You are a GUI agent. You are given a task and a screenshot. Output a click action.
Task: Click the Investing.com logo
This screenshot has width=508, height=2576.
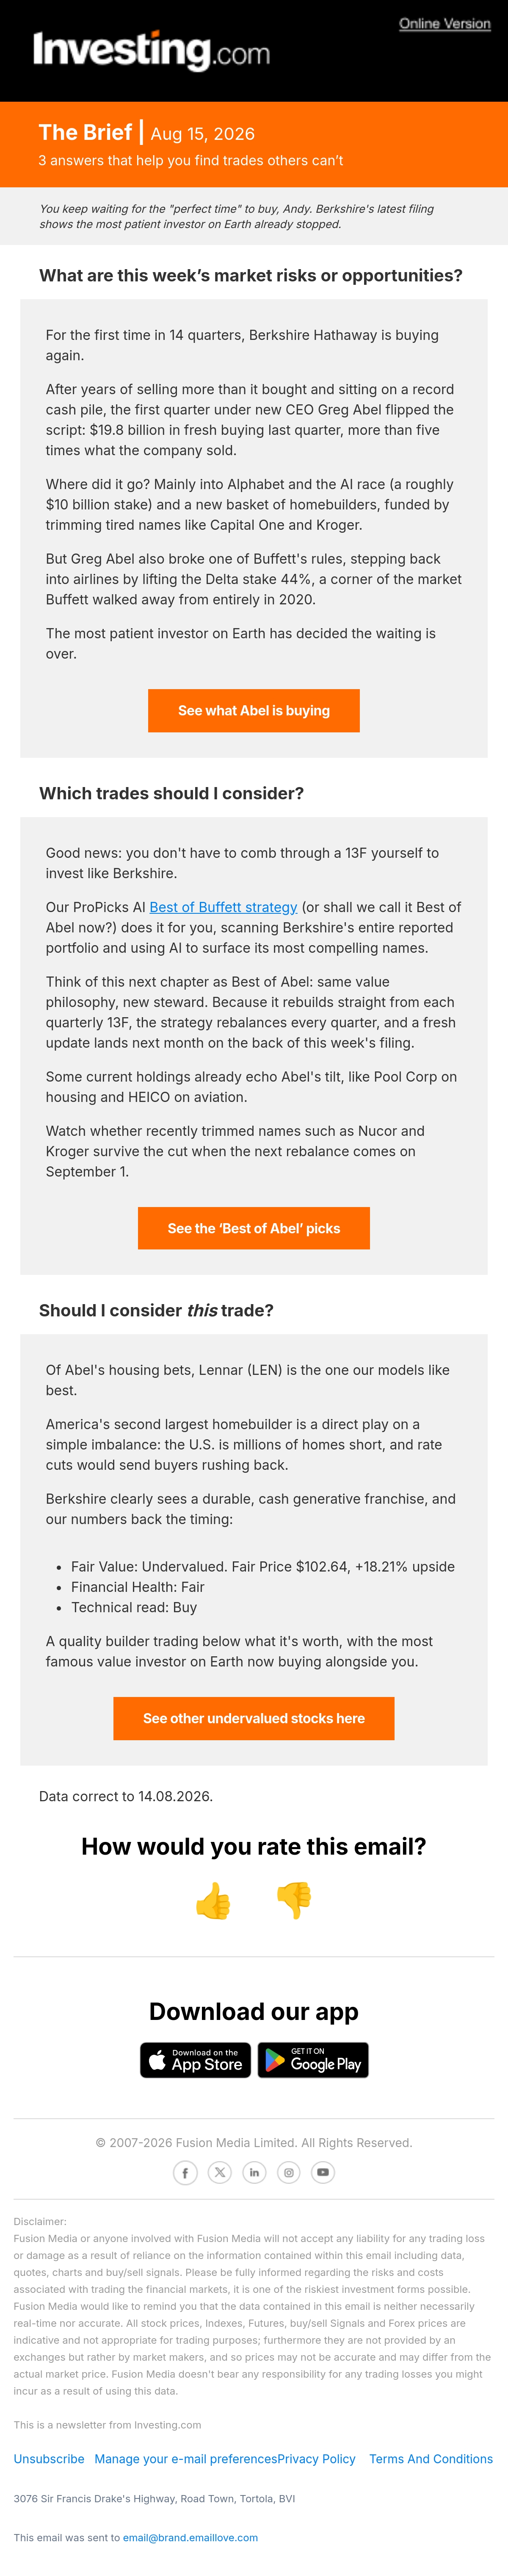[152, 50]
